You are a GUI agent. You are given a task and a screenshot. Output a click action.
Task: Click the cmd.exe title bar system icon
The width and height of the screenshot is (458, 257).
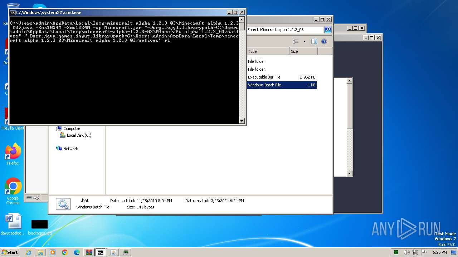coord(13,12)
